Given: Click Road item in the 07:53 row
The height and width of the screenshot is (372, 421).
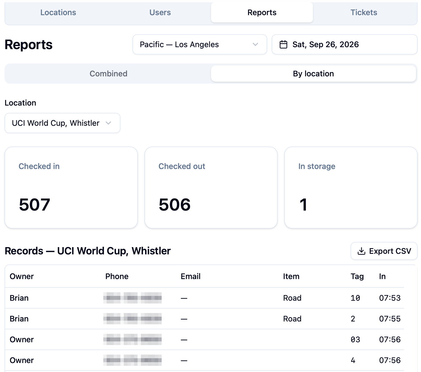Looking at the screenshot, I should click(x=292, y=298).
